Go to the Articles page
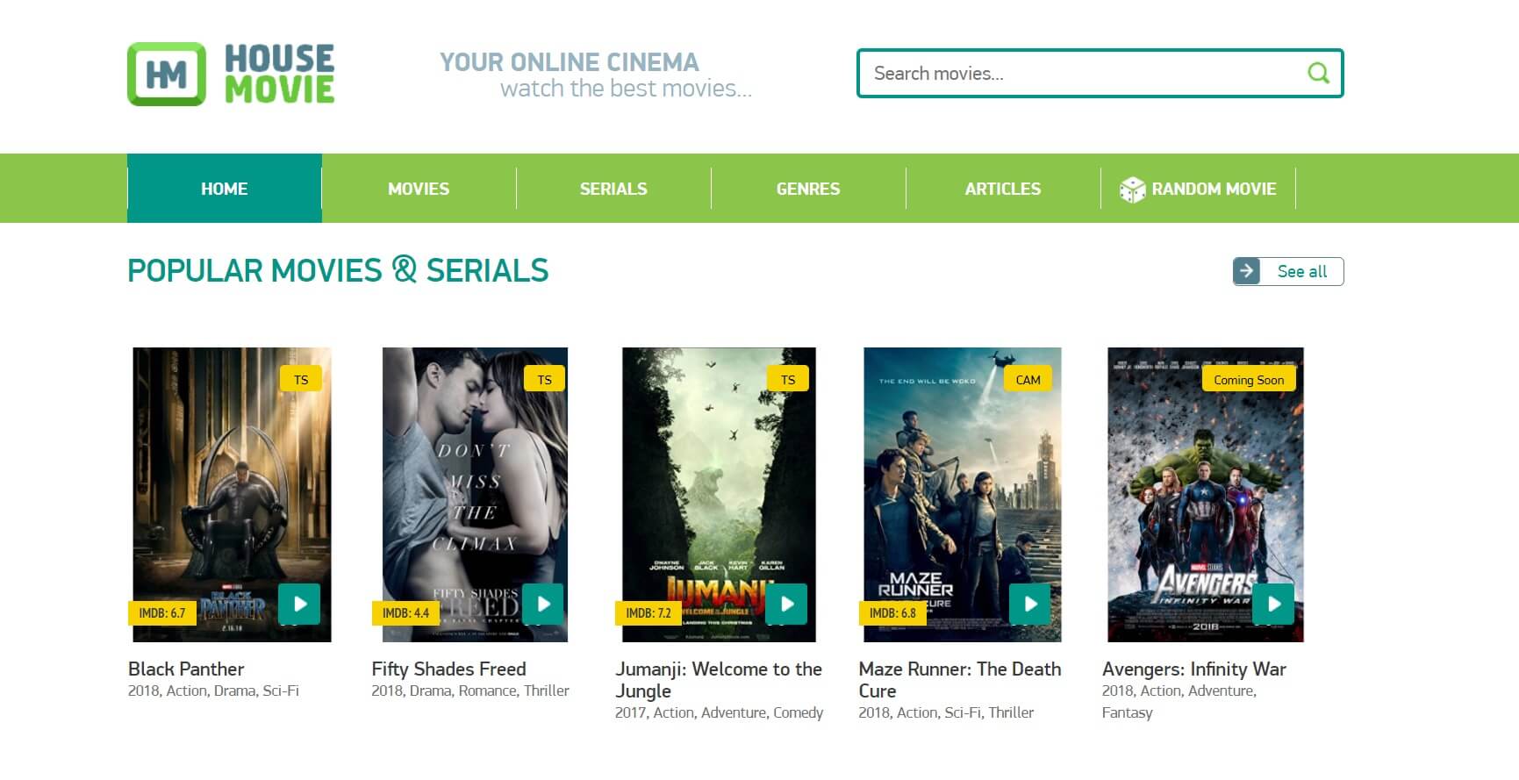The height and width of the screenshot is (780, 1519). click(x=1003, y=189)
